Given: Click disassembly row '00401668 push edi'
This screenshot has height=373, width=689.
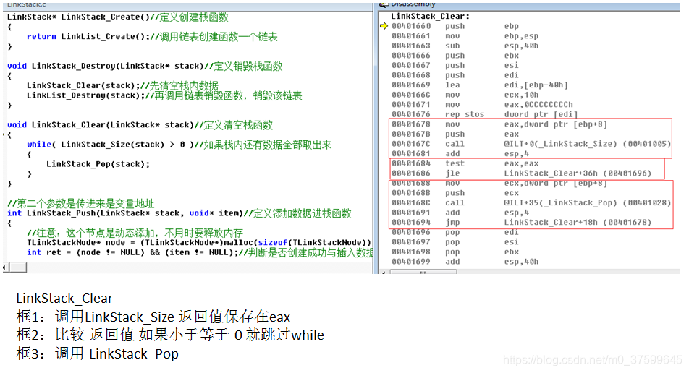Looking at the screenshot, I should pyautogui.click(x=455, y=75).
